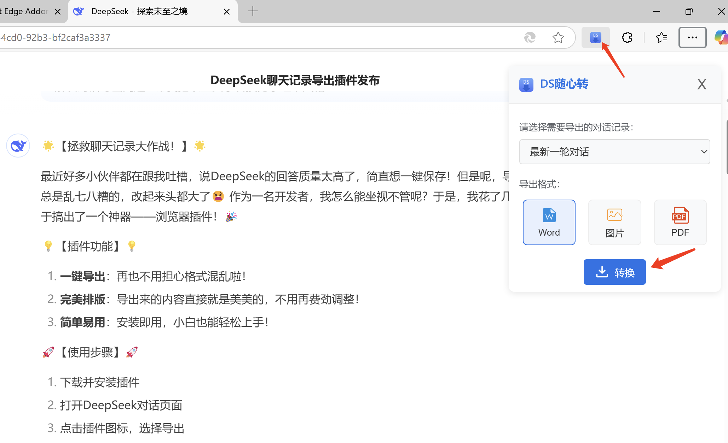
Task: Click the 一键导出 list item
Action: tap(147, 276)
